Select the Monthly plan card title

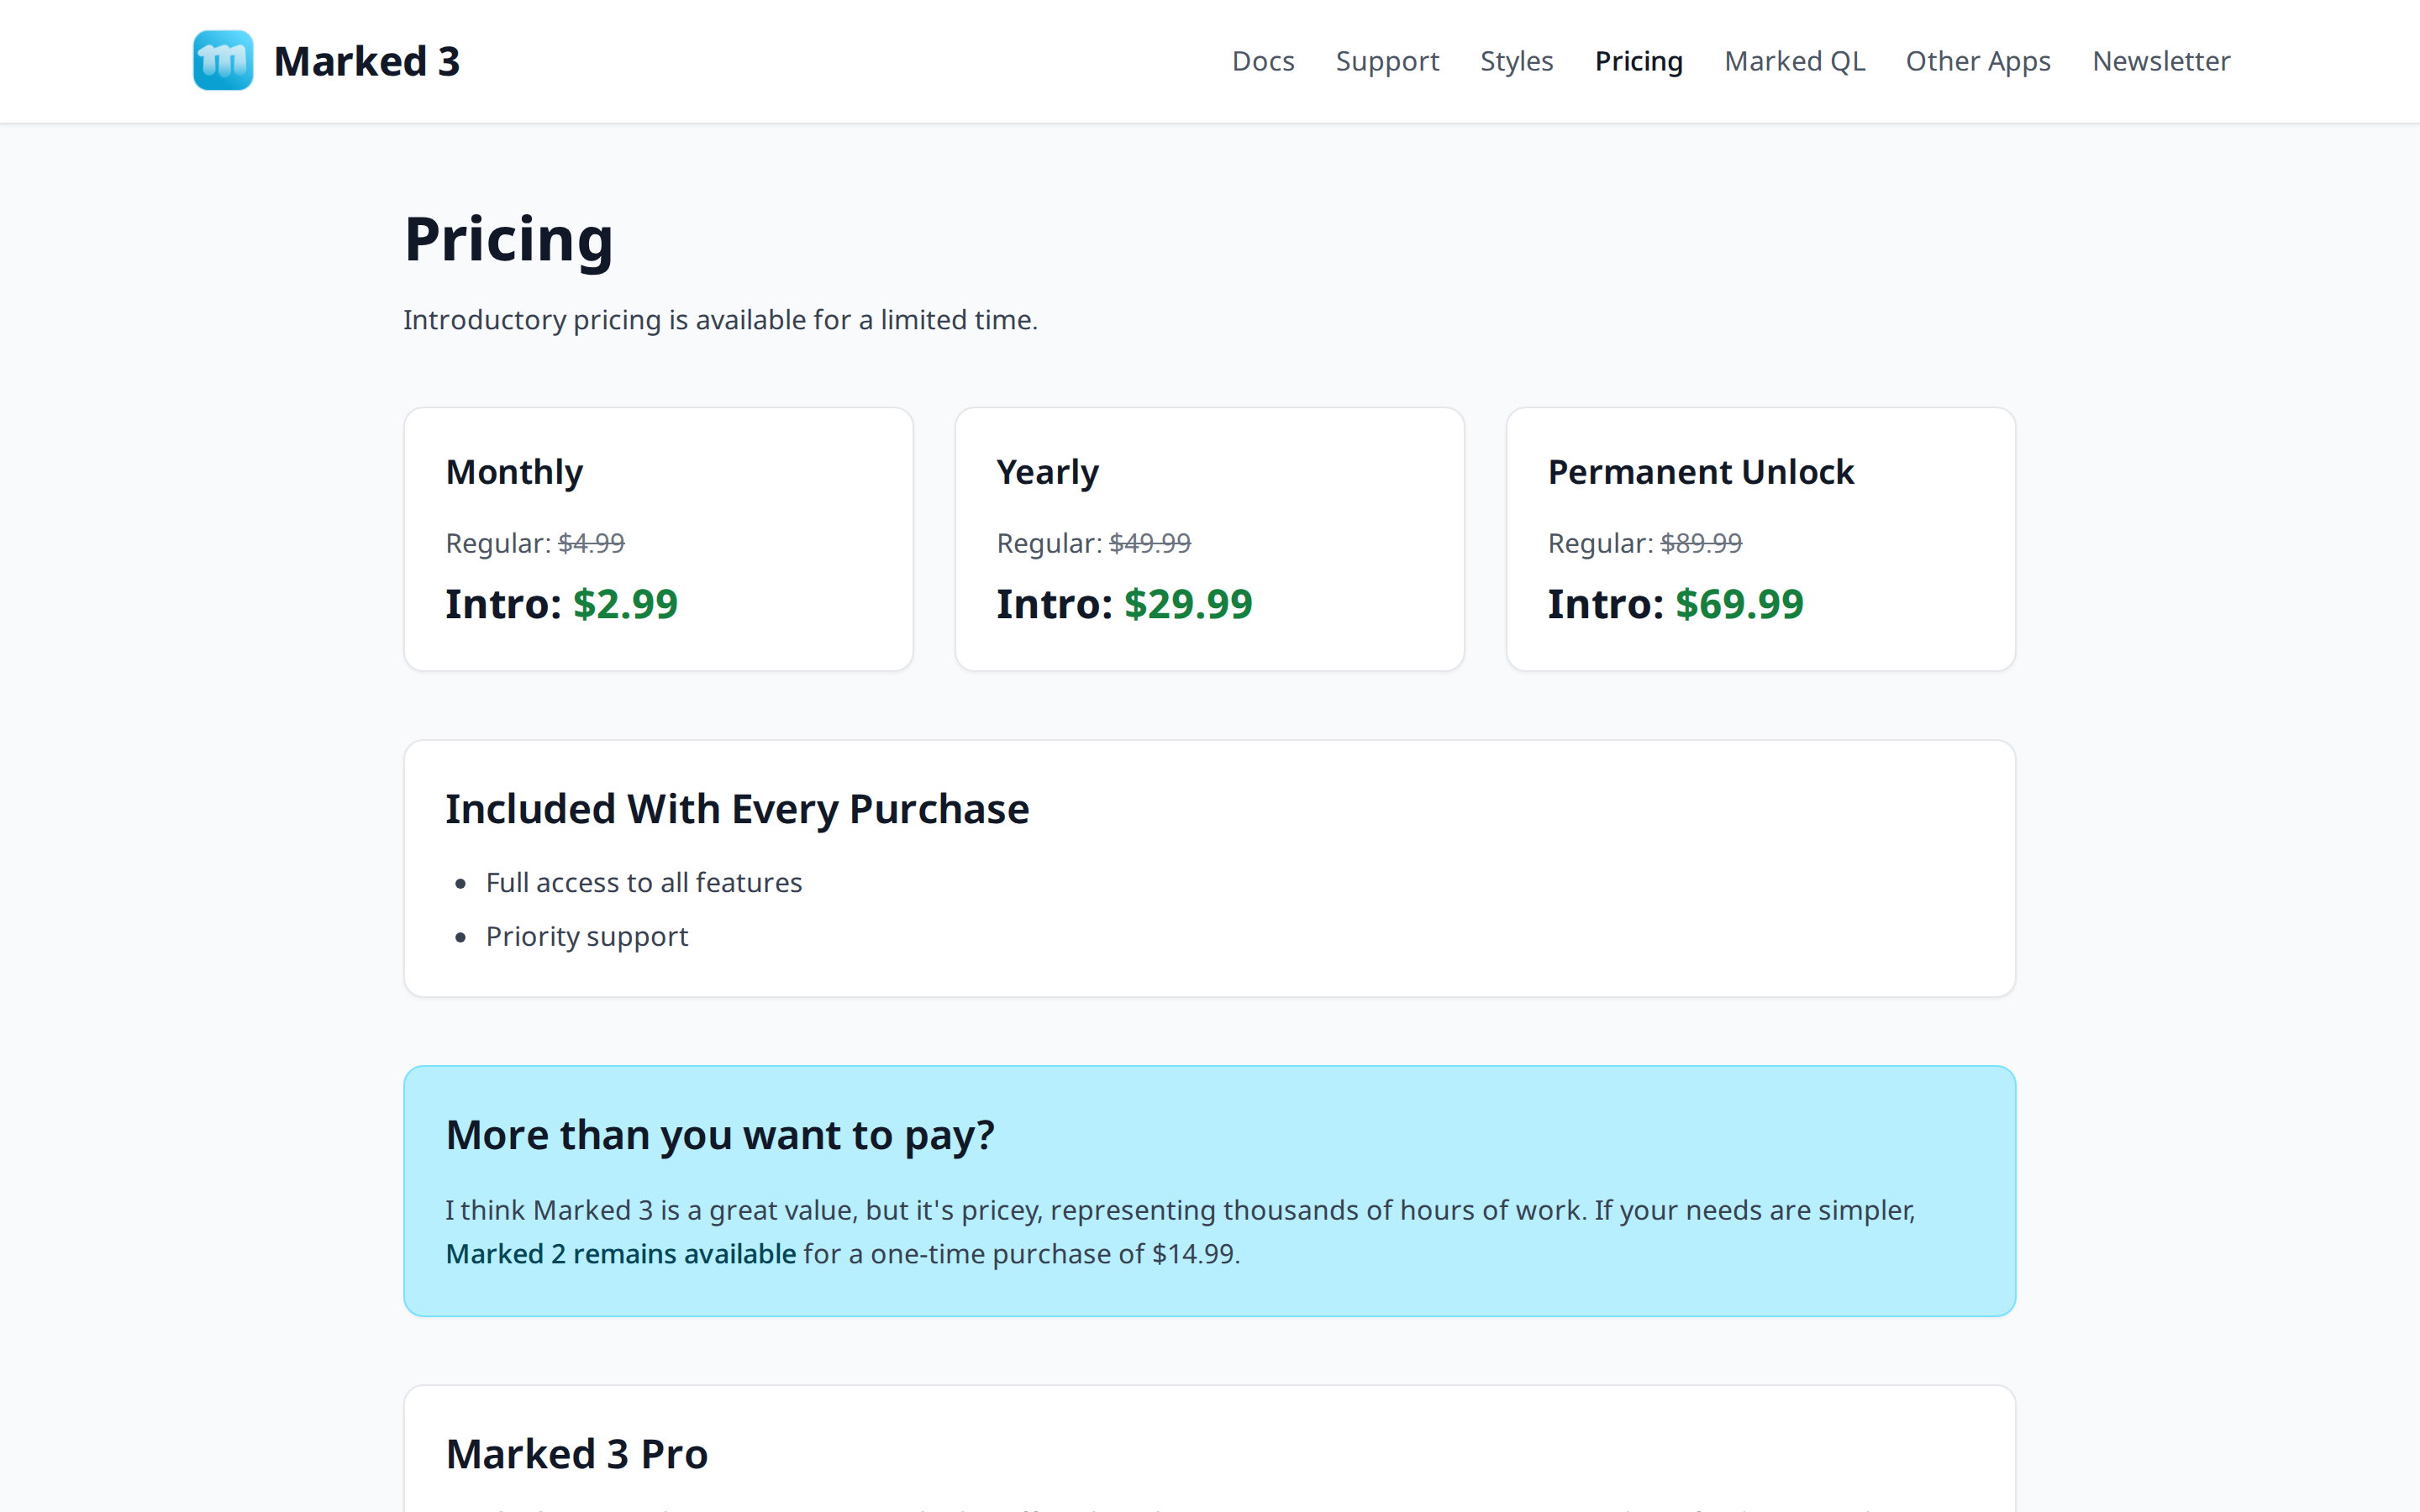tap(514, 472)
